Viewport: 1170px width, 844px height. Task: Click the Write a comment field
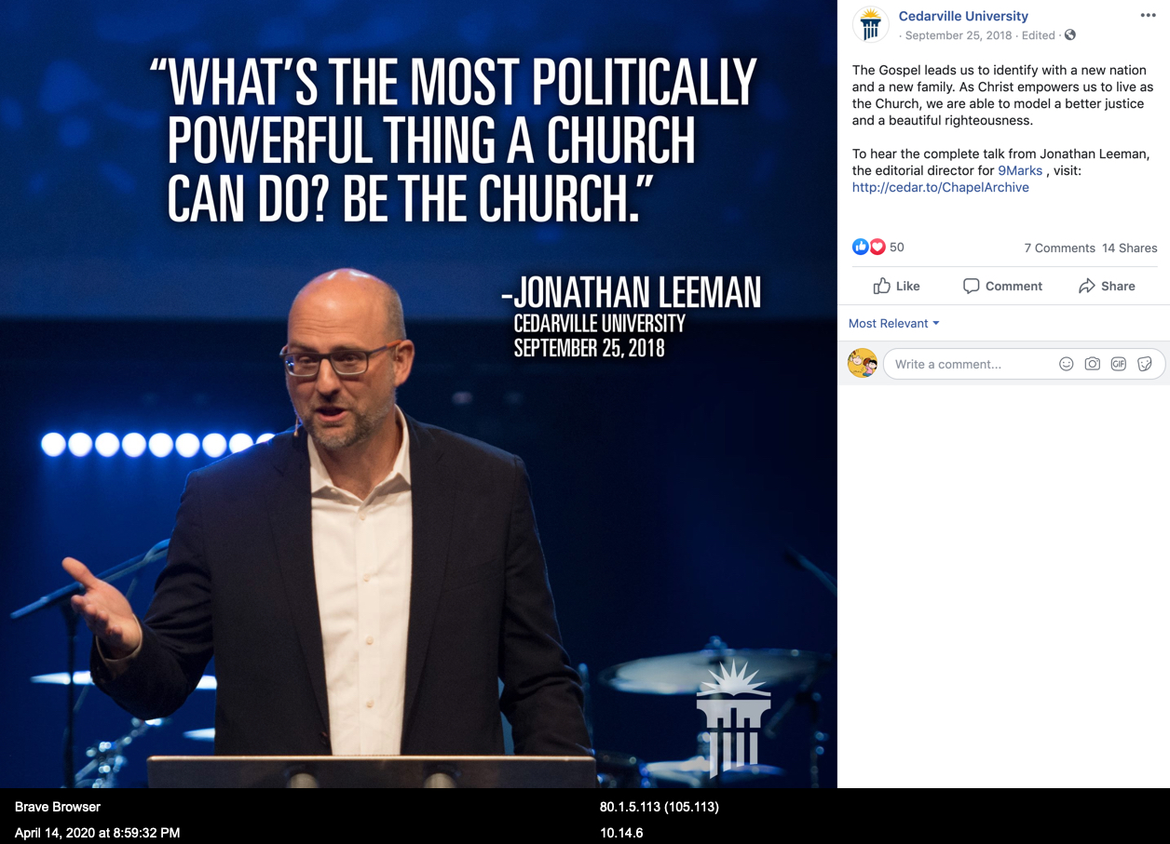(969, 364)
